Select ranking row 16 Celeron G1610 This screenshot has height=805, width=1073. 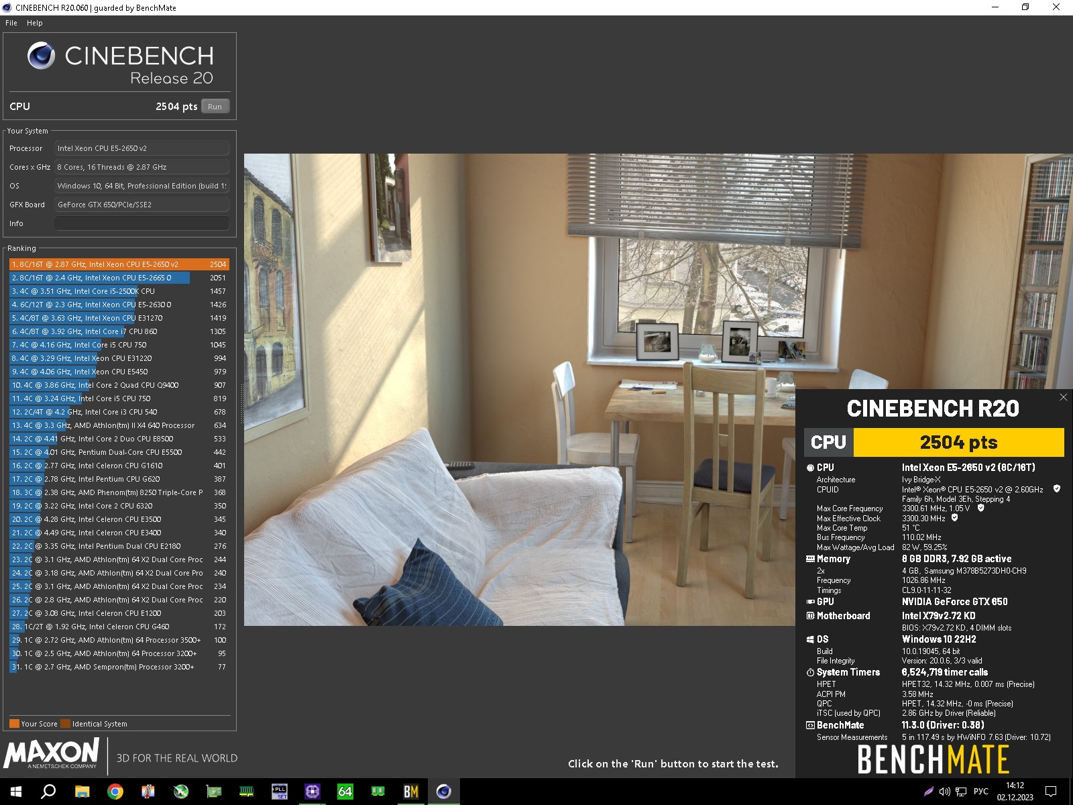119,466
